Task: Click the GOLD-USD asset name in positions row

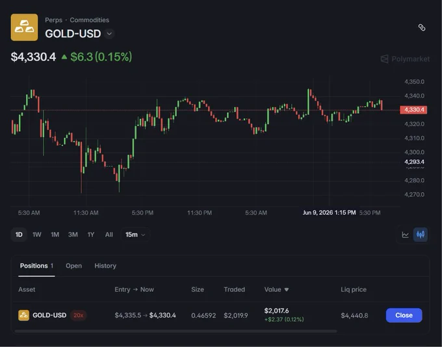Action: (49, 315)
